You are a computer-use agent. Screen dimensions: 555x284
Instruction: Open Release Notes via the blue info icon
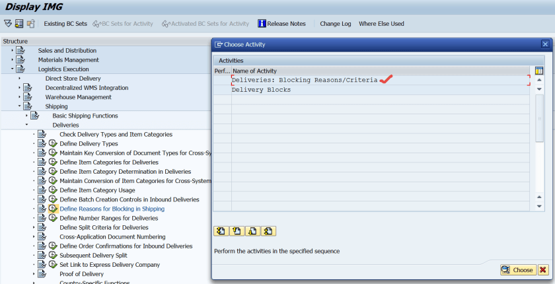click(x=262, y=24)
